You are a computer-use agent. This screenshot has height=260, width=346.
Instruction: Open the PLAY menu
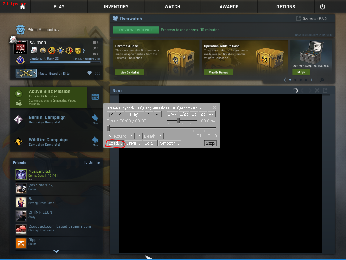point(59,7)
